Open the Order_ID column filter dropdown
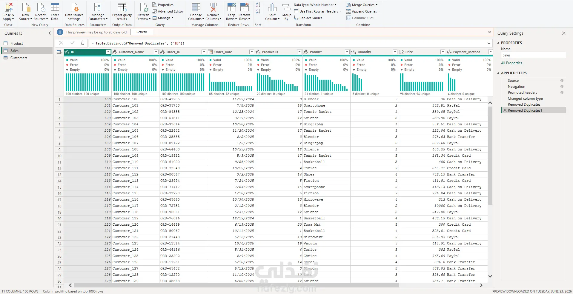 click(x=204, y=52)
